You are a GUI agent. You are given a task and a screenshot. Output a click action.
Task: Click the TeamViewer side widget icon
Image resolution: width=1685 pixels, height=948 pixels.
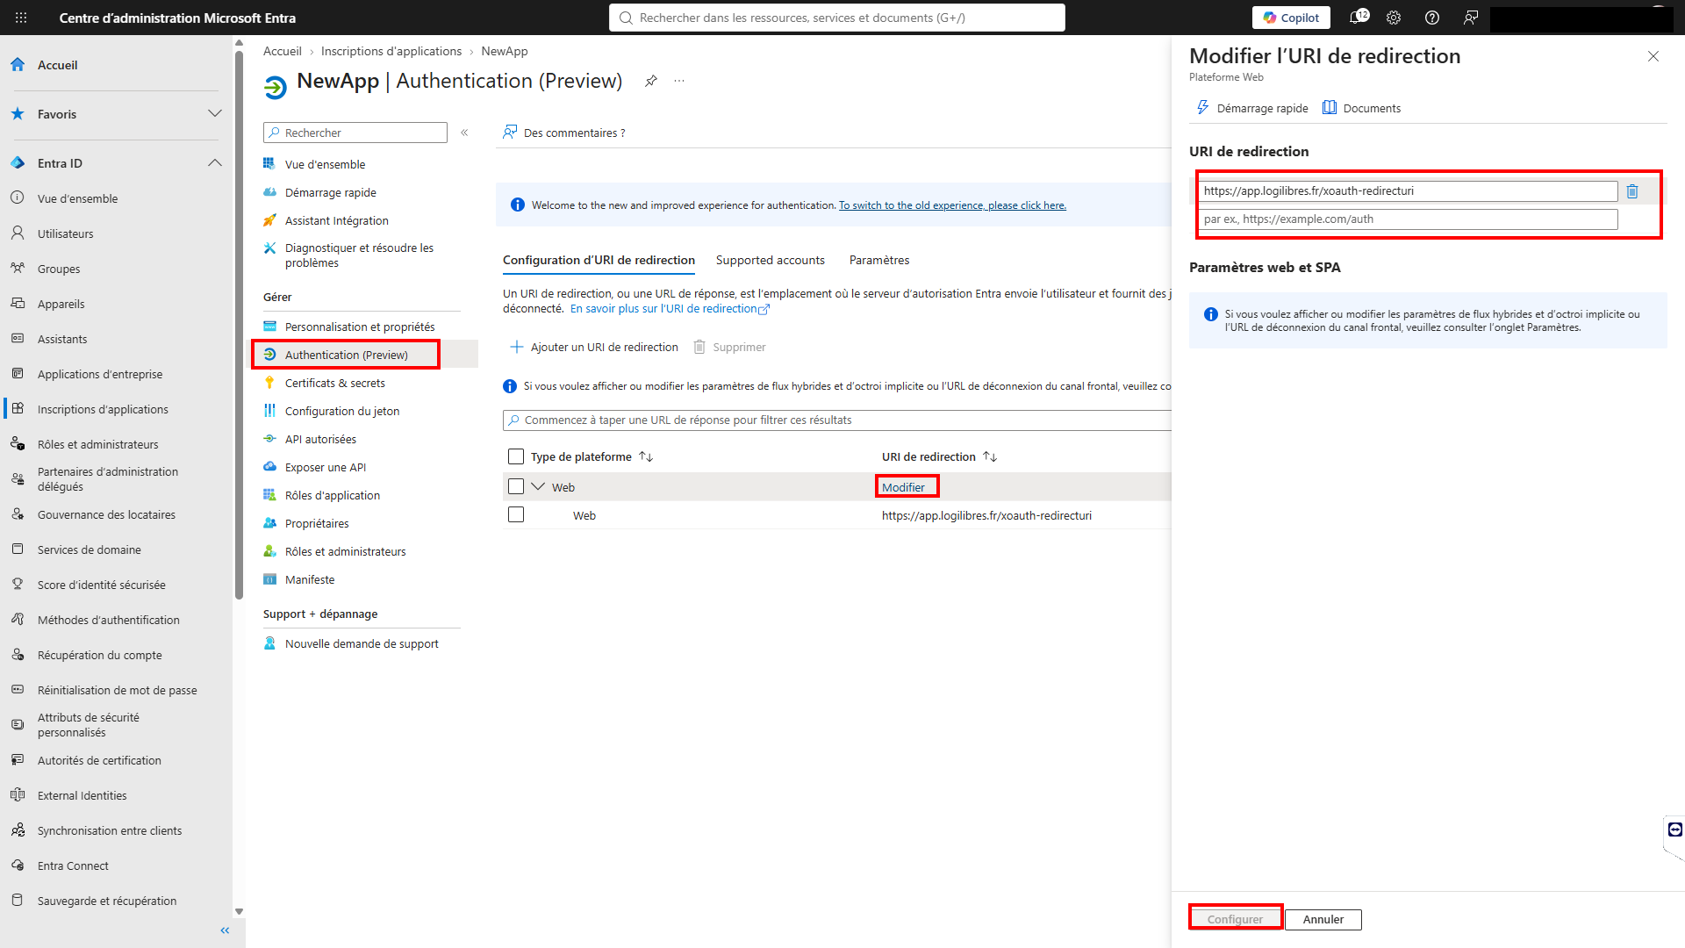[1675, 829]
